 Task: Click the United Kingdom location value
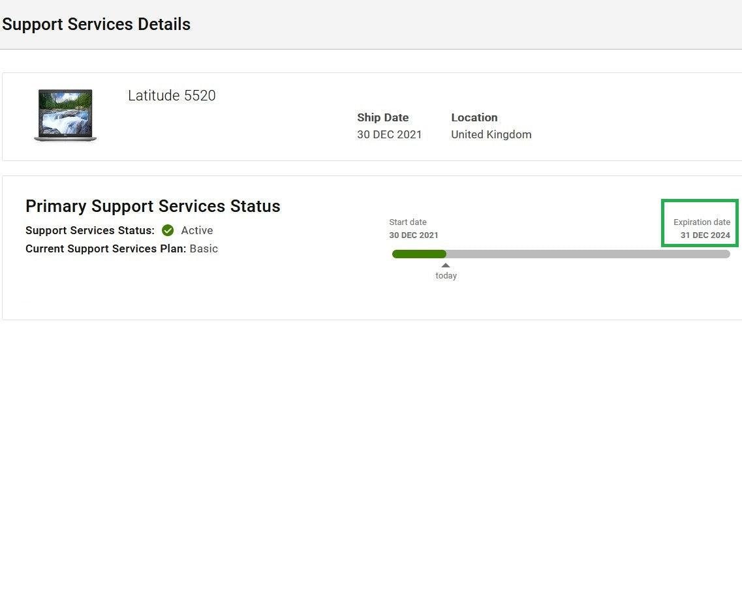point(491,135)
